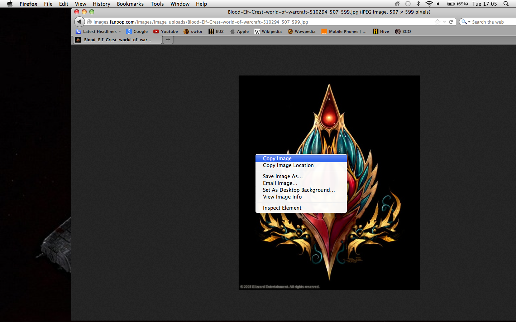Open the Apple menu

[x=10, y=4]
